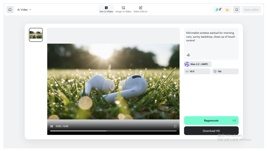This screenshot has width=268, height=151.
Task: Open the AI Video dropdown menu
Action: click(x=24, y=10)
